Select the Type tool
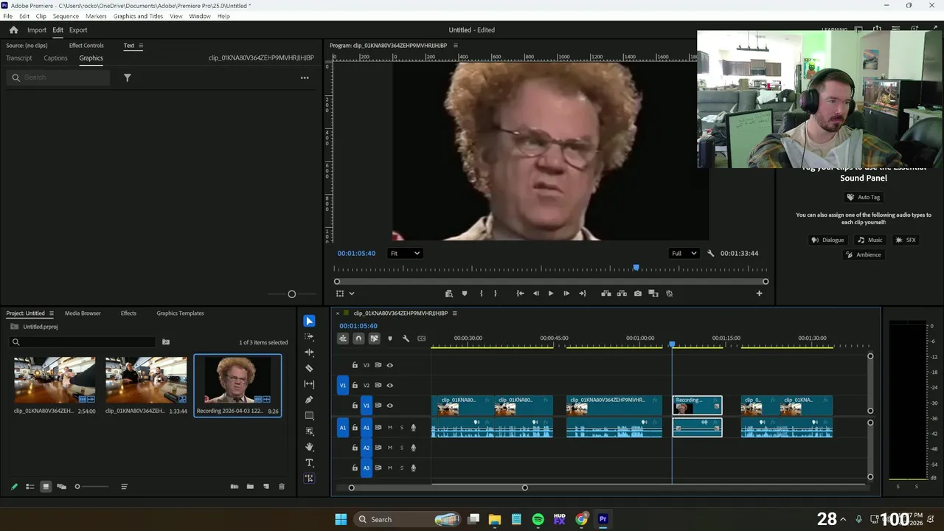Image resolution: width=944 pixels, height=531 pixels. coord(309,462)
